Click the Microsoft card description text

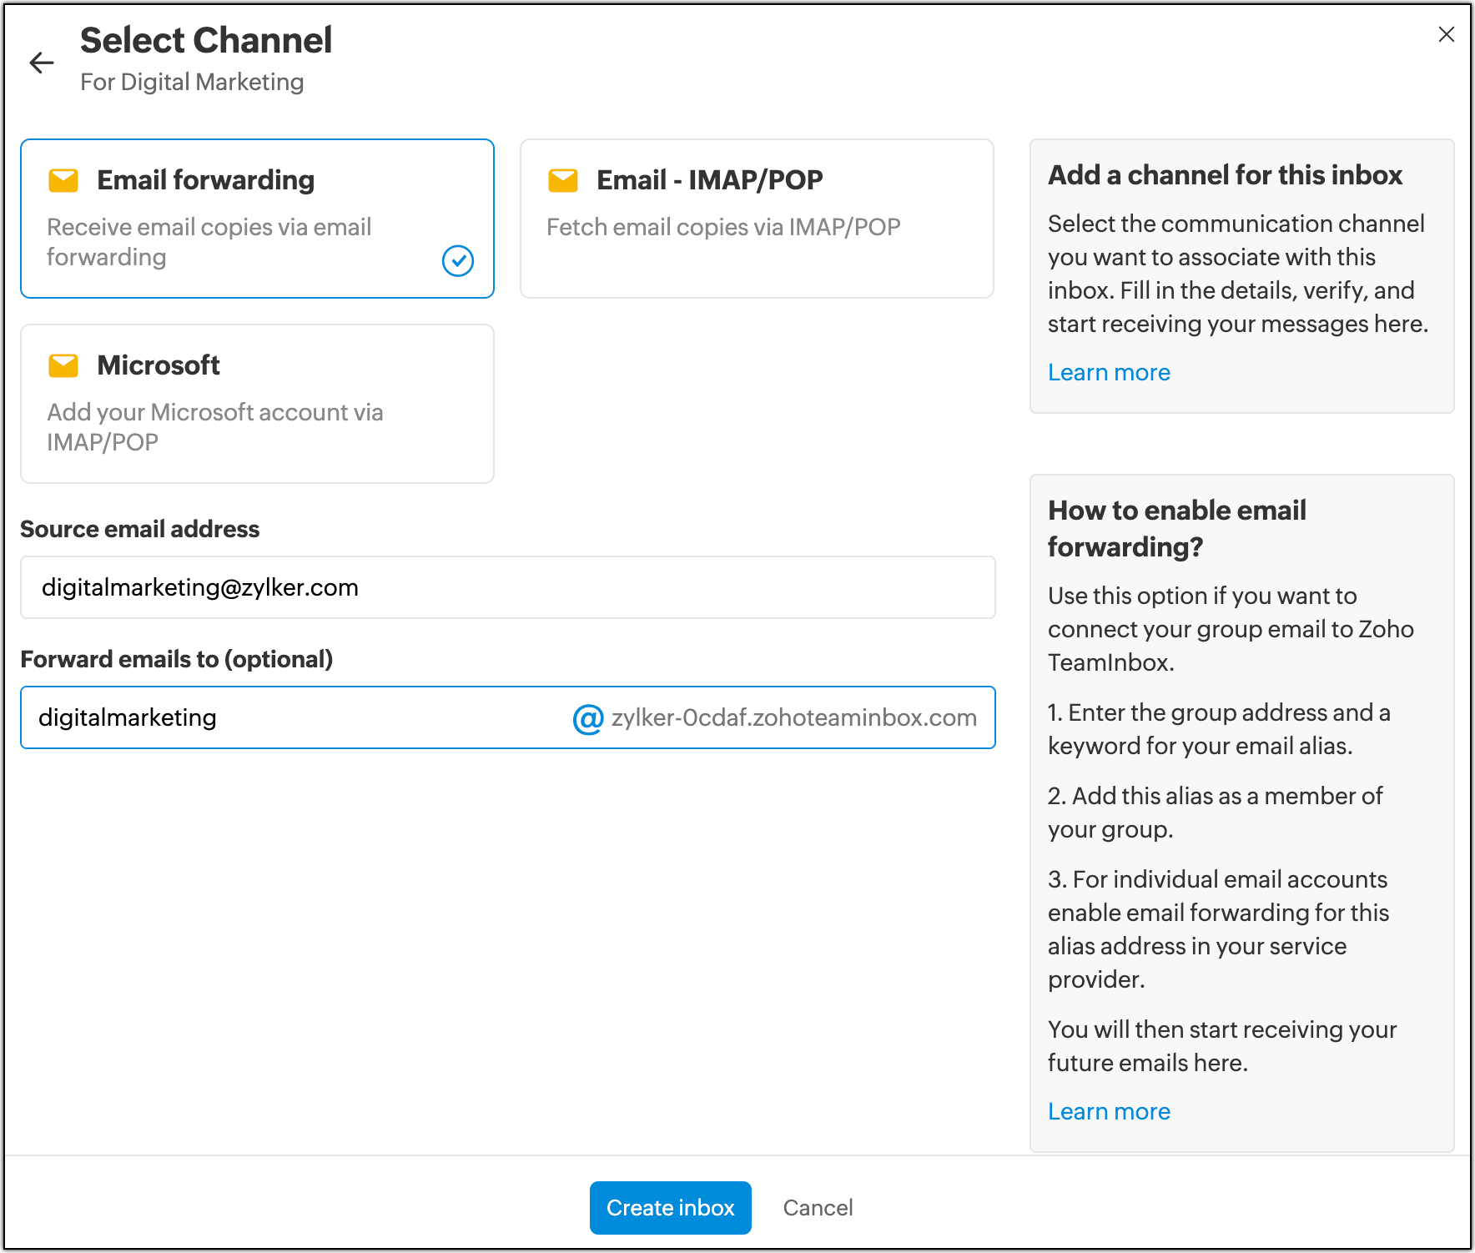point(214,427)
